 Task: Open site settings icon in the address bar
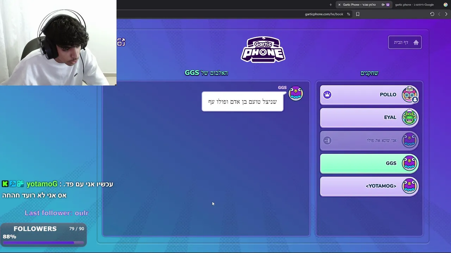pyautogui.click(x=348, y=14)
